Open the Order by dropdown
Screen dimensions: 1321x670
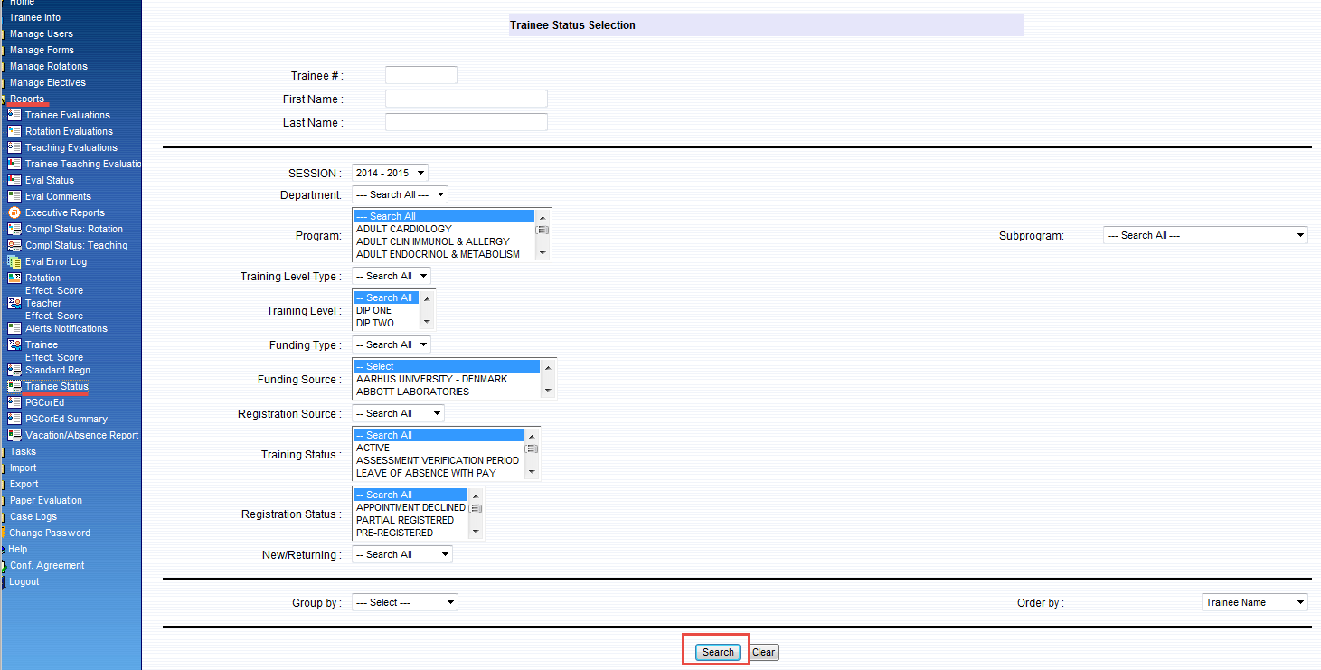point(1254,602)
